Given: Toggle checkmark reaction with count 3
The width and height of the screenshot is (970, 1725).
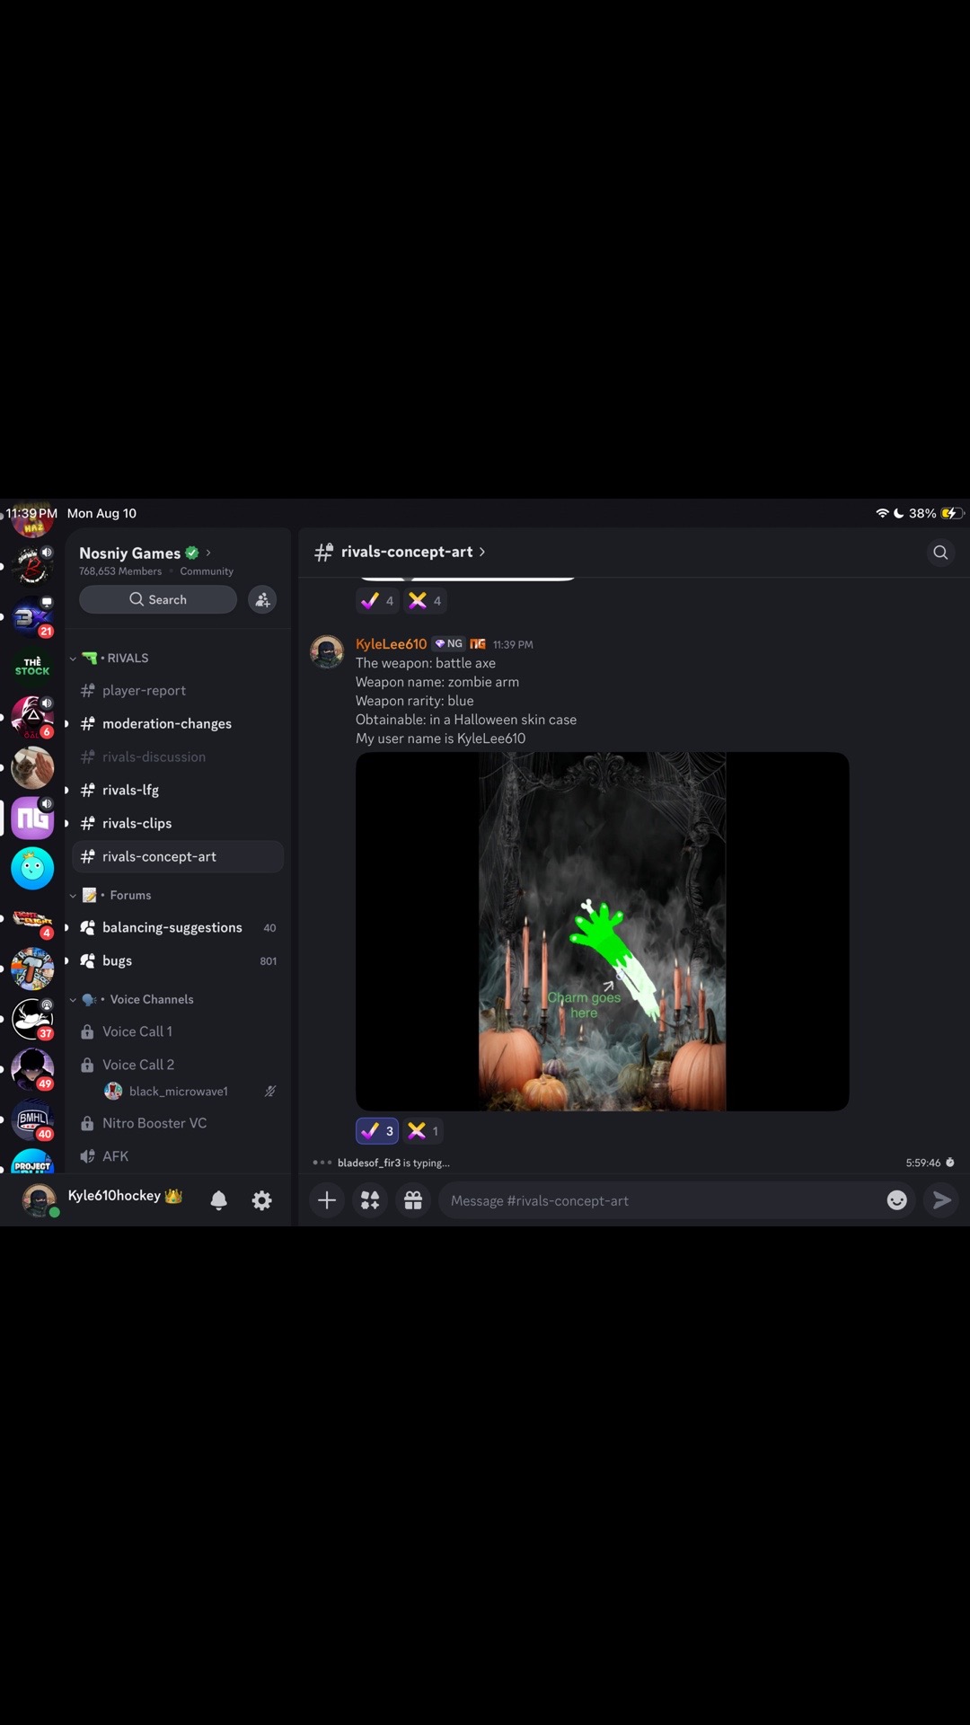Looking at the screenshot, I should coord(377,1131).
